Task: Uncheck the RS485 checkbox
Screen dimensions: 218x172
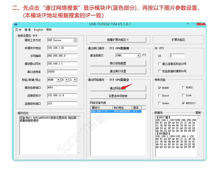Action: point(160,88)
